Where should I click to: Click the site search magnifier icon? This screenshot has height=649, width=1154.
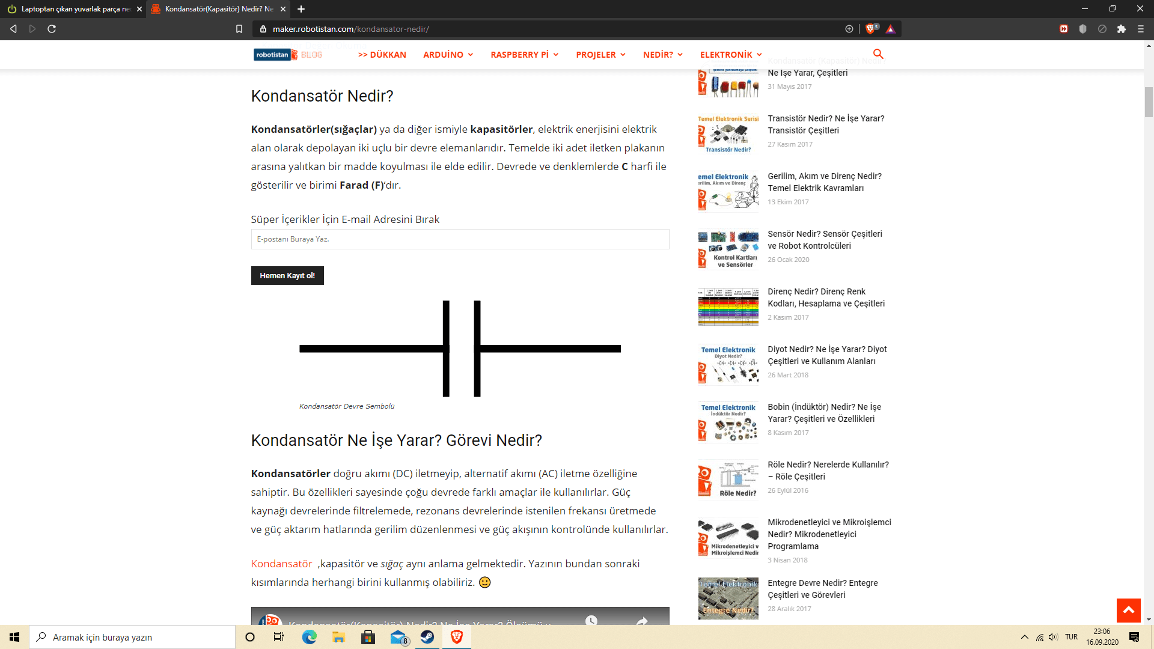pyautogui.click(x=878, y=54)
